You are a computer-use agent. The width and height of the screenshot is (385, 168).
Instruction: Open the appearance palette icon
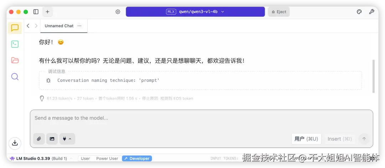coord(359,12)
